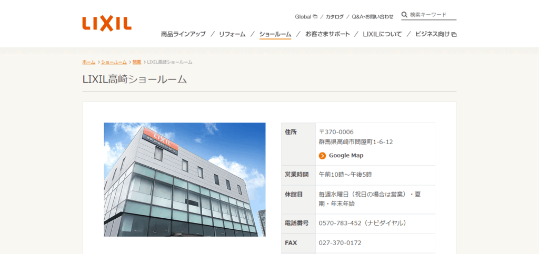Image resolution: width=539 pixels, height=254 pixels.
Task: Go to ホーム breadcrumb
Action: (x=88, y=62)
